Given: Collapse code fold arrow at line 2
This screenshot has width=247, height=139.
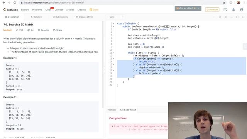Looking at the screenshot, I should pos(113,27).
